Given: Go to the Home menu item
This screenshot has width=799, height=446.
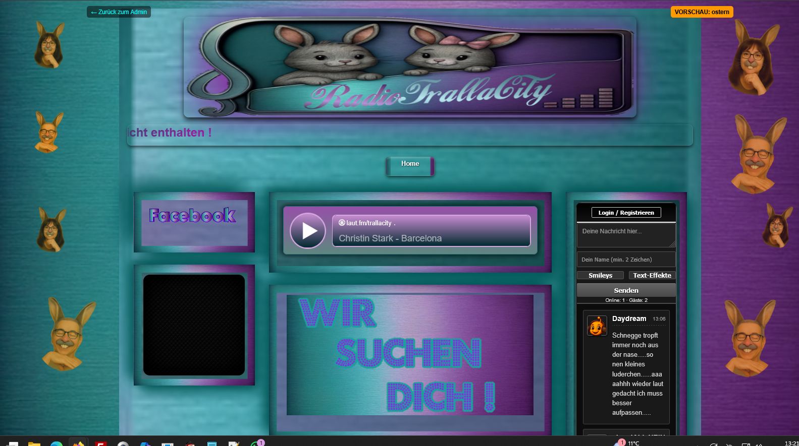Looking at the screenshot, I should pyautogui.click(x=410, y=164).
